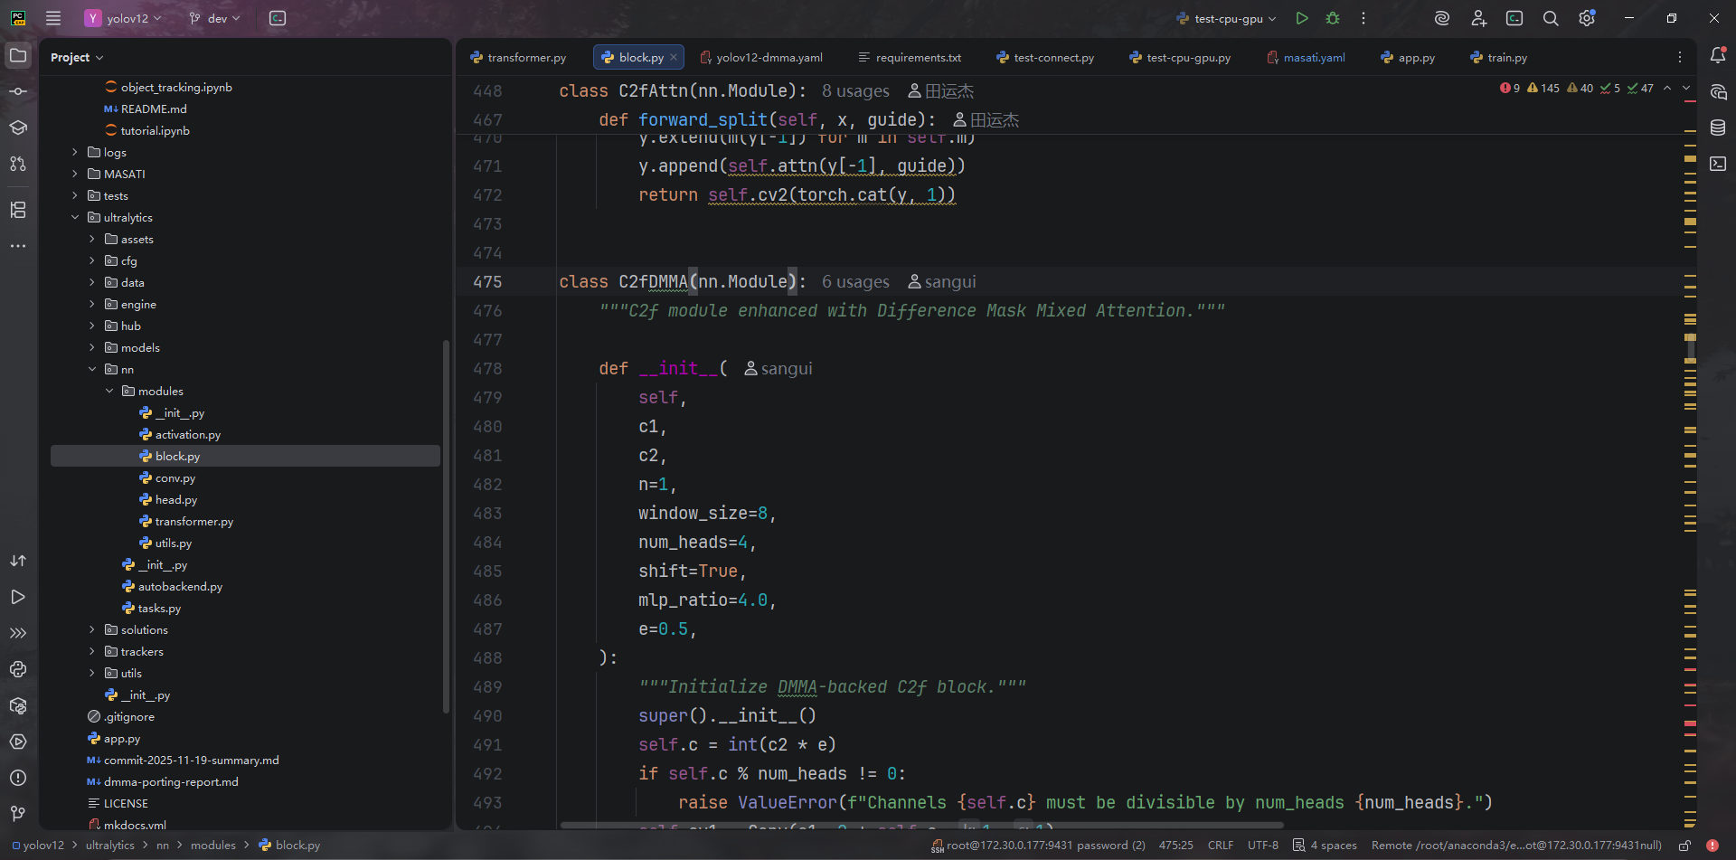Close the block.py editor tab

pyautogui.click(x=674, y=58)
